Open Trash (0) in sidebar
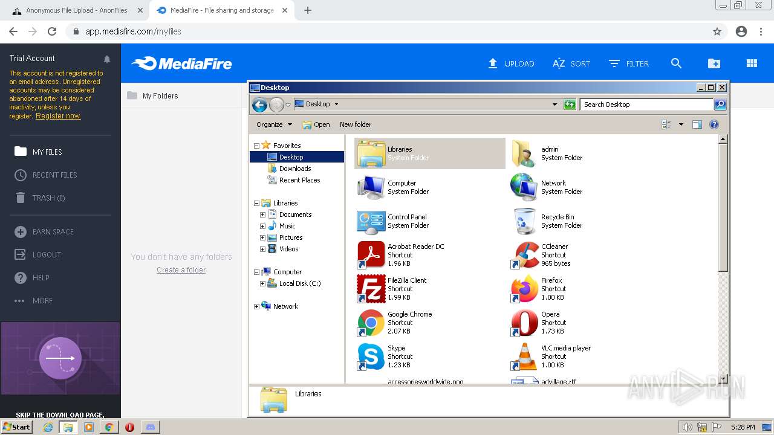Viewport: 774px width, 435px height. [39, 198]
